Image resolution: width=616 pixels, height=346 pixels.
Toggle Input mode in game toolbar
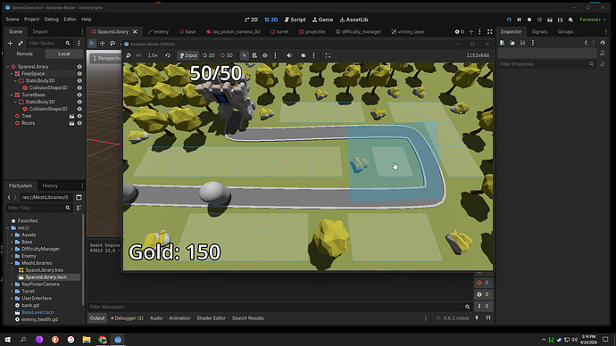(188, 55)
